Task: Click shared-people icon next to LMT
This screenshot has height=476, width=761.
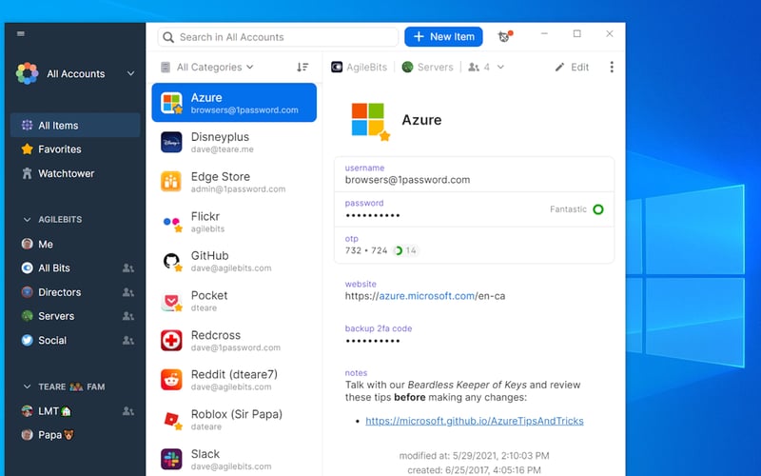Action: [x=128, y=411]
